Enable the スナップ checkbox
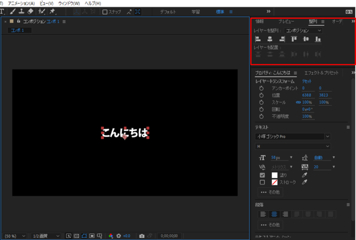This screenshot has height=240, width=356. [x=105, y=12]
